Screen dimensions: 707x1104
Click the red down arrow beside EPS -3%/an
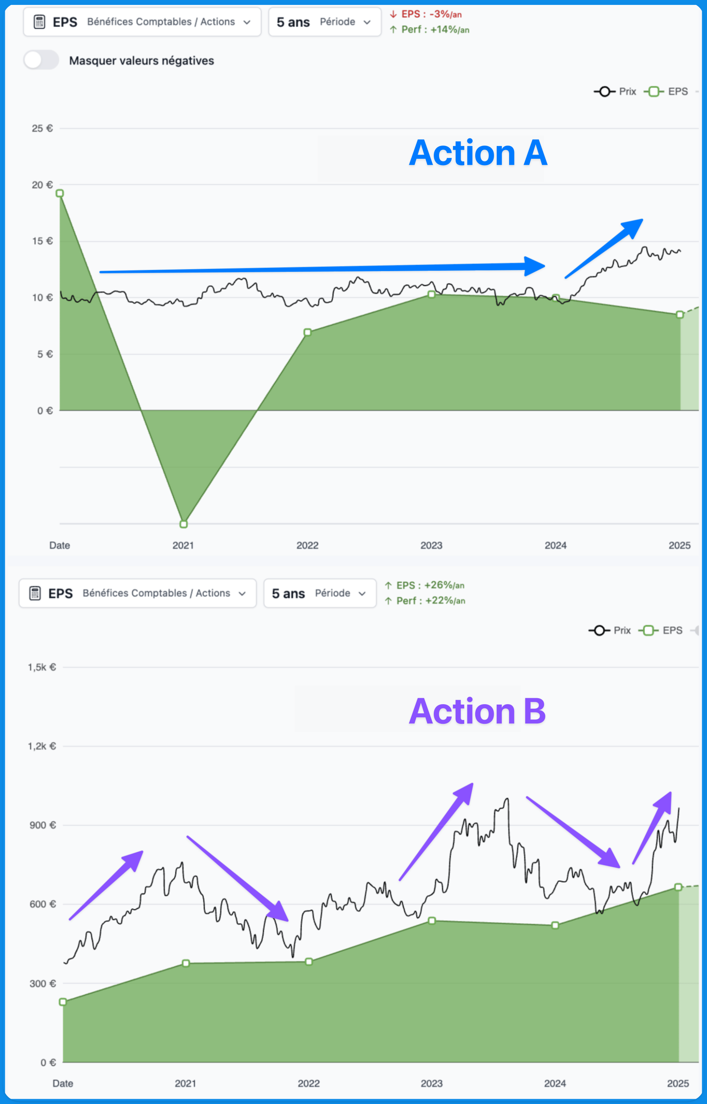tap(393, 14)
